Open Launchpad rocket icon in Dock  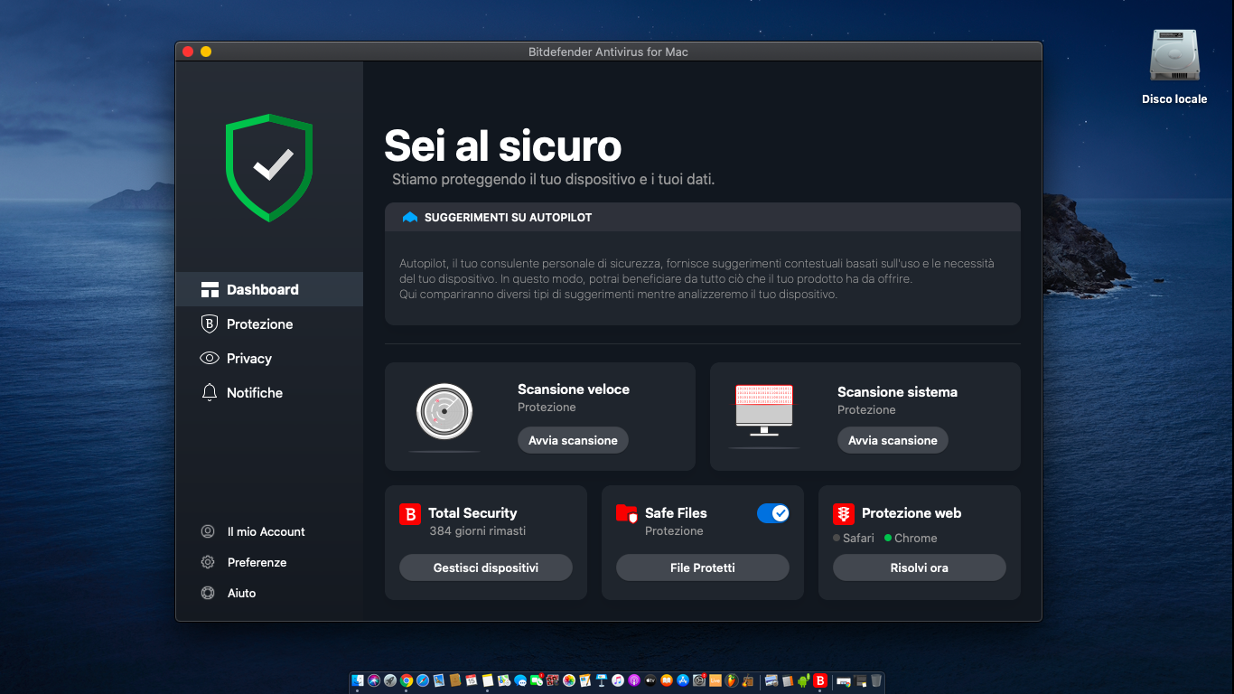390,680
